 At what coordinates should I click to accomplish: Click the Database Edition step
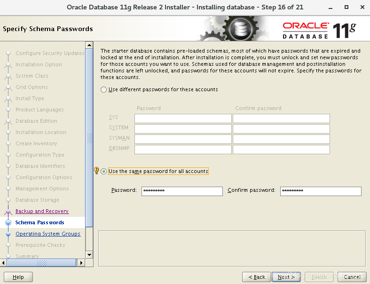point(36,121)
